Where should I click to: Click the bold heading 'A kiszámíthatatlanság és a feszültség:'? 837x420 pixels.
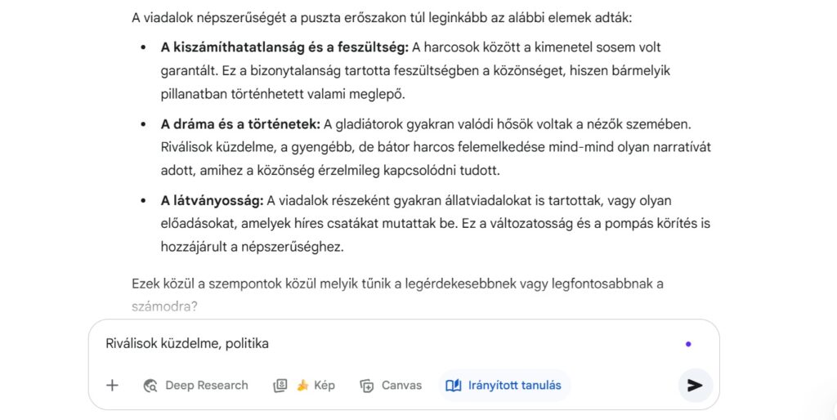tap(284, 47)
